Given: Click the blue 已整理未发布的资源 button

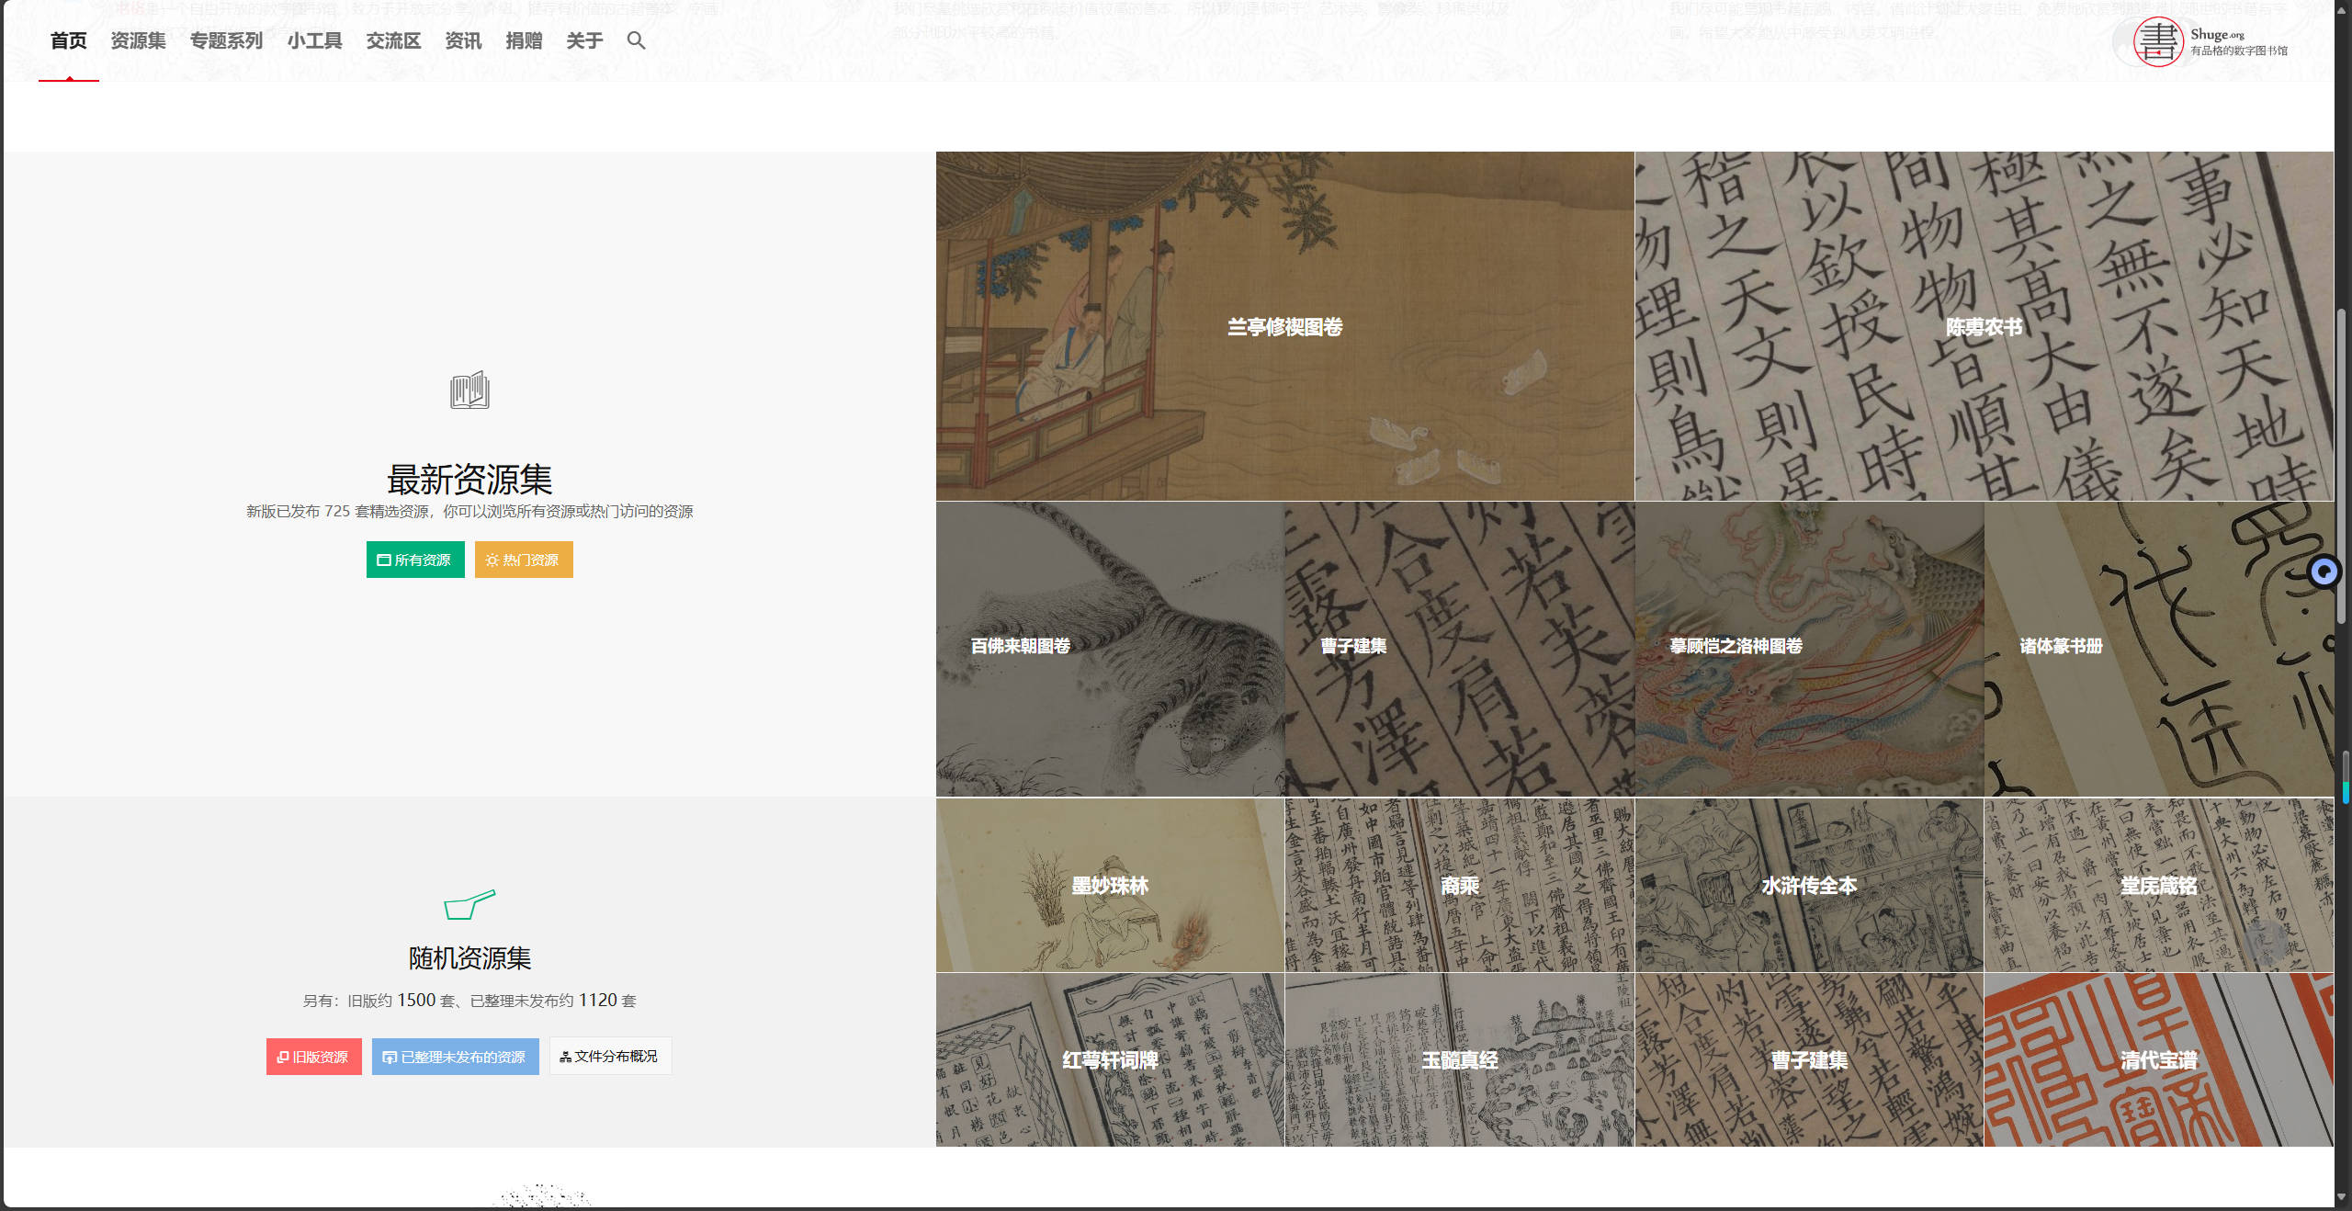Looking at the screenshot, I should tap(455, 1057).
